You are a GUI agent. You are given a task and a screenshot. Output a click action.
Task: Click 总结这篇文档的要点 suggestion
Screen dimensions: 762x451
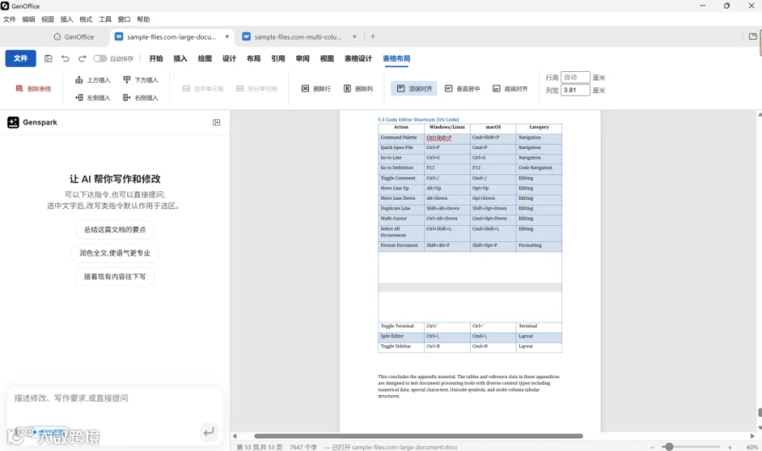click(114, 229)
